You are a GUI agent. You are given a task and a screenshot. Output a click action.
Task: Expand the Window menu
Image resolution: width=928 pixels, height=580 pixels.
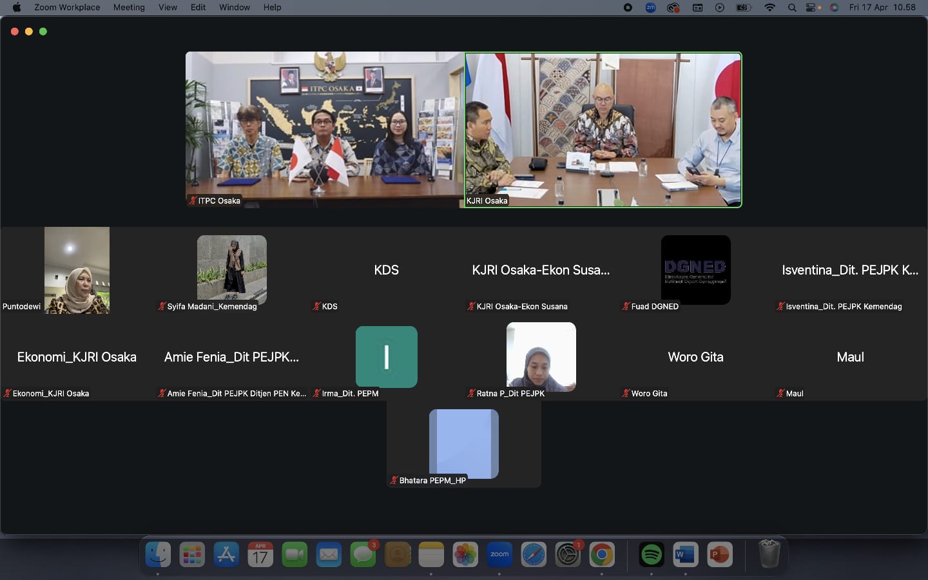234,8
